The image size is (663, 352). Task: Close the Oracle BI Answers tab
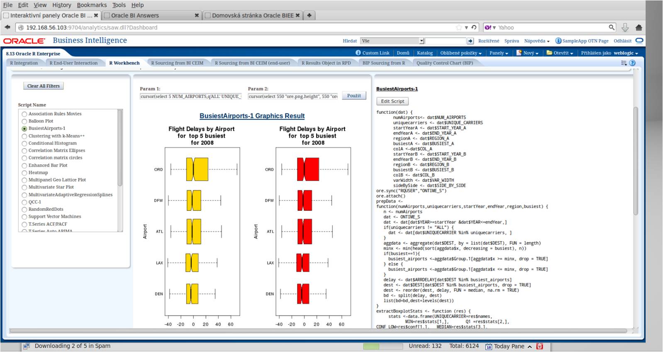click(197, 15)
